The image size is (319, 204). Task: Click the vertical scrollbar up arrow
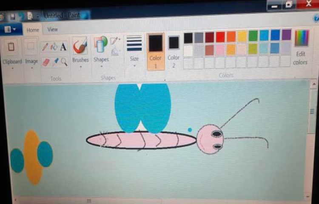pyautogui.click(x=313, y=84)
